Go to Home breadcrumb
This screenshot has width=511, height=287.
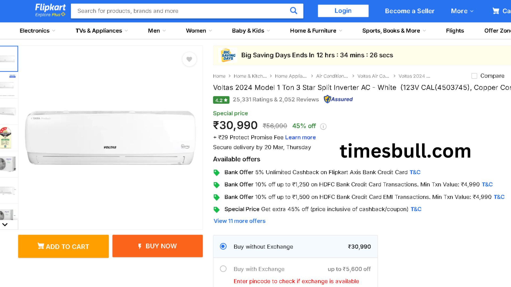pyautogui.click(x=219, y=76)
